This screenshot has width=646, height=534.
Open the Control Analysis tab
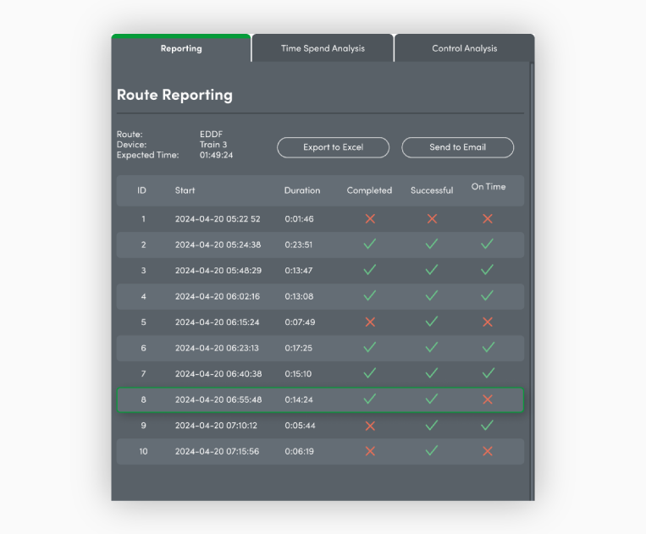tap(464, 48)
